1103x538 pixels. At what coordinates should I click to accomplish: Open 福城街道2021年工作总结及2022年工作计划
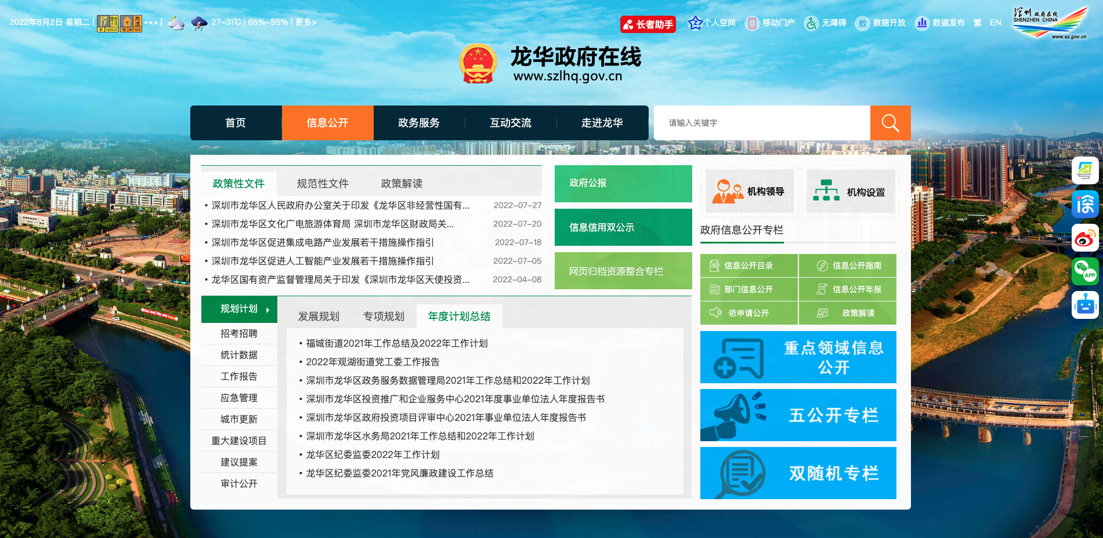pyautogui.click(x=397, y=343)
